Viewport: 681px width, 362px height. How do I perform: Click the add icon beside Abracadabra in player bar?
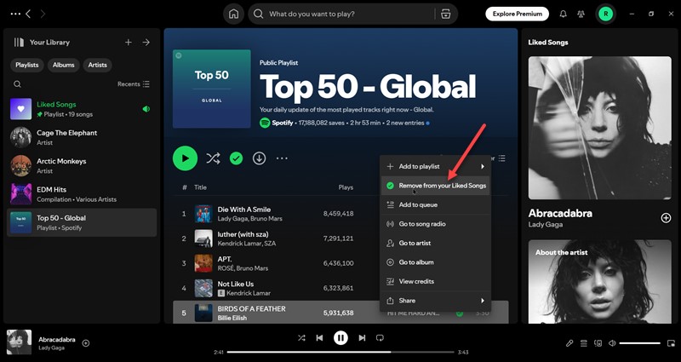[86, 343]
